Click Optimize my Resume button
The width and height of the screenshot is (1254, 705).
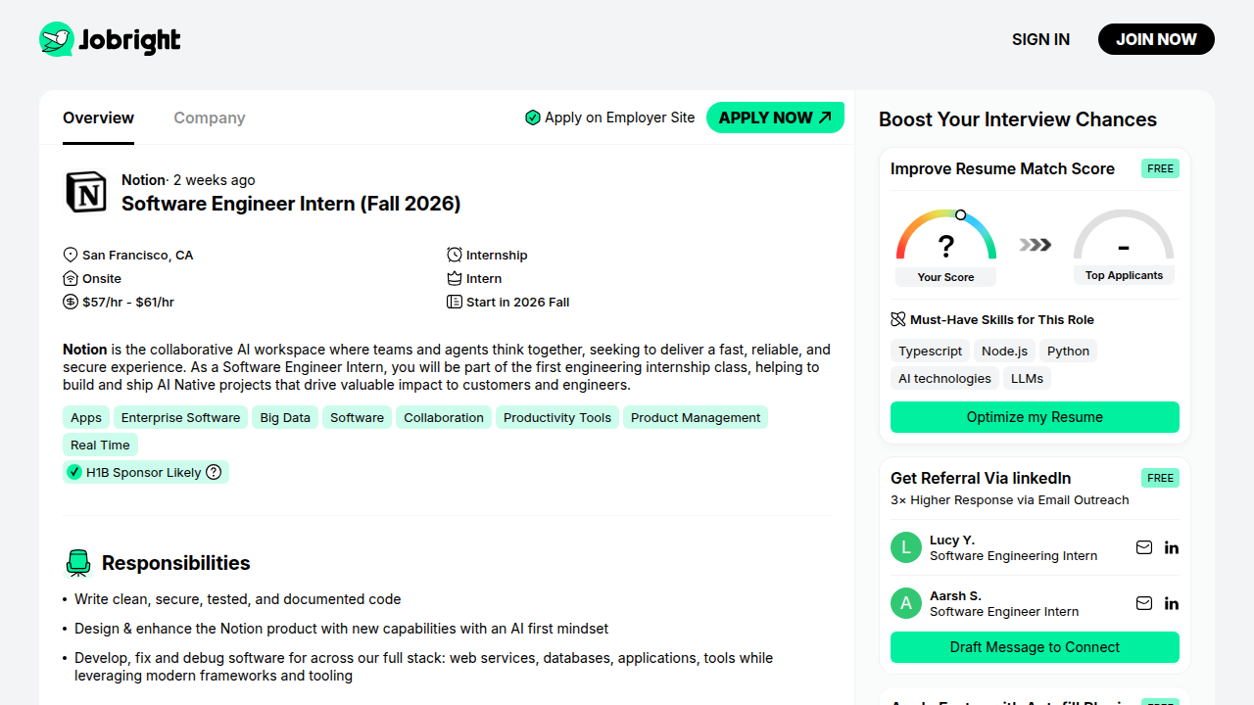tap(1035, 417)
